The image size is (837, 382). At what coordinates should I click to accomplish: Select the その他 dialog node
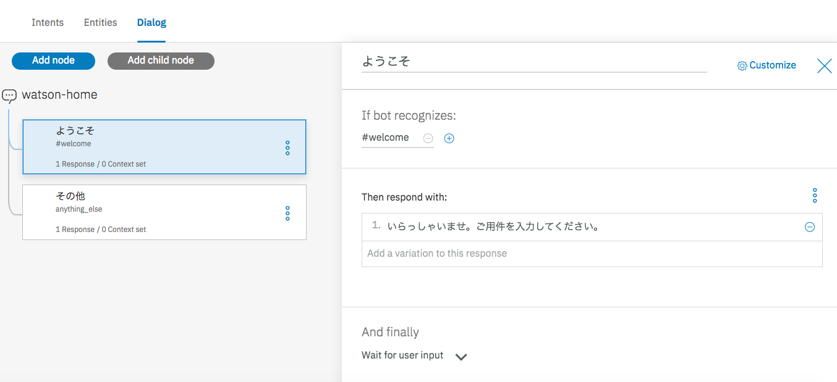(x=155, y=212)
